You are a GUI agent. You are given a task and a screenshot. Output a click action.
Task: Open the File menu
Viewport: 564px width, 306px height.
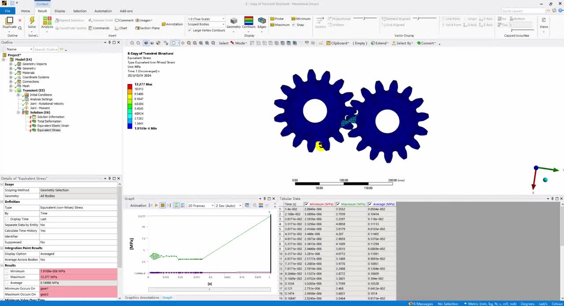coord(7,11)
